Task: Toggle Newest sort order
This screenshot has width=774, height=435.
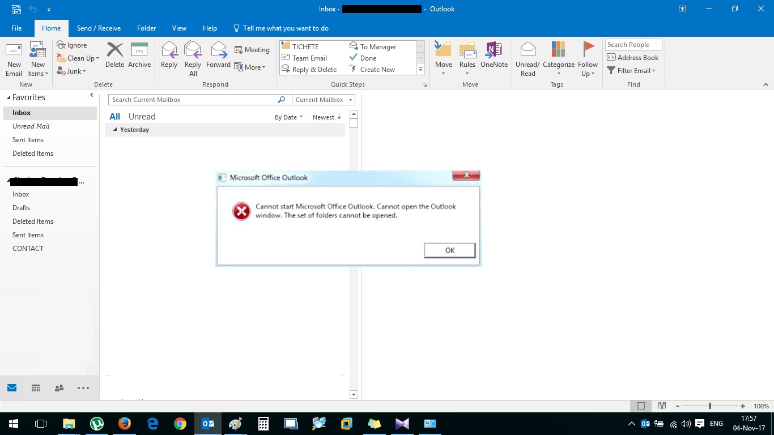Action: pos(327,117)
